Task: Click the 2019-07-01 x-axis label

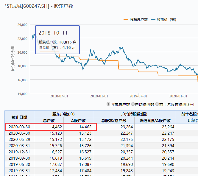Action: pos(138,96)
